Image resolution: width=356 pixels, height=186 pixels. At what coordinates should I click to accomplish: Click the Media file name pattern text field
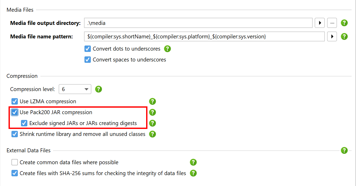(204, 37)
